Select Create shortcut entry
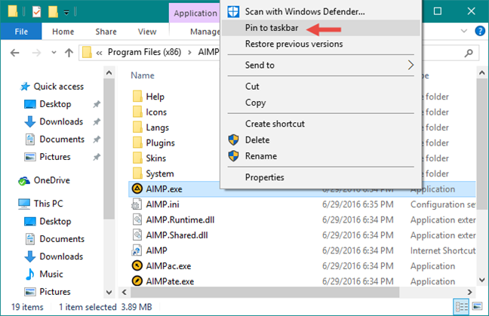The image size is (489, 316). (x=321, y=124)
